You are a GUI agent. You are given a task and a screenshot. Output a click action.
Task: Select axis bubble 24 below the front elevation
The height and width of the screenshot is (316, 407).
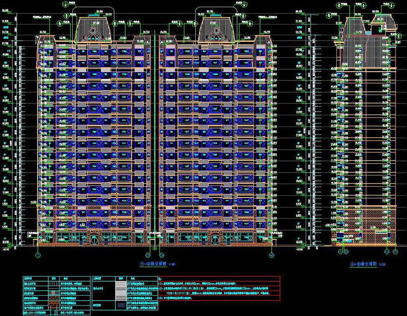point(162,255)
